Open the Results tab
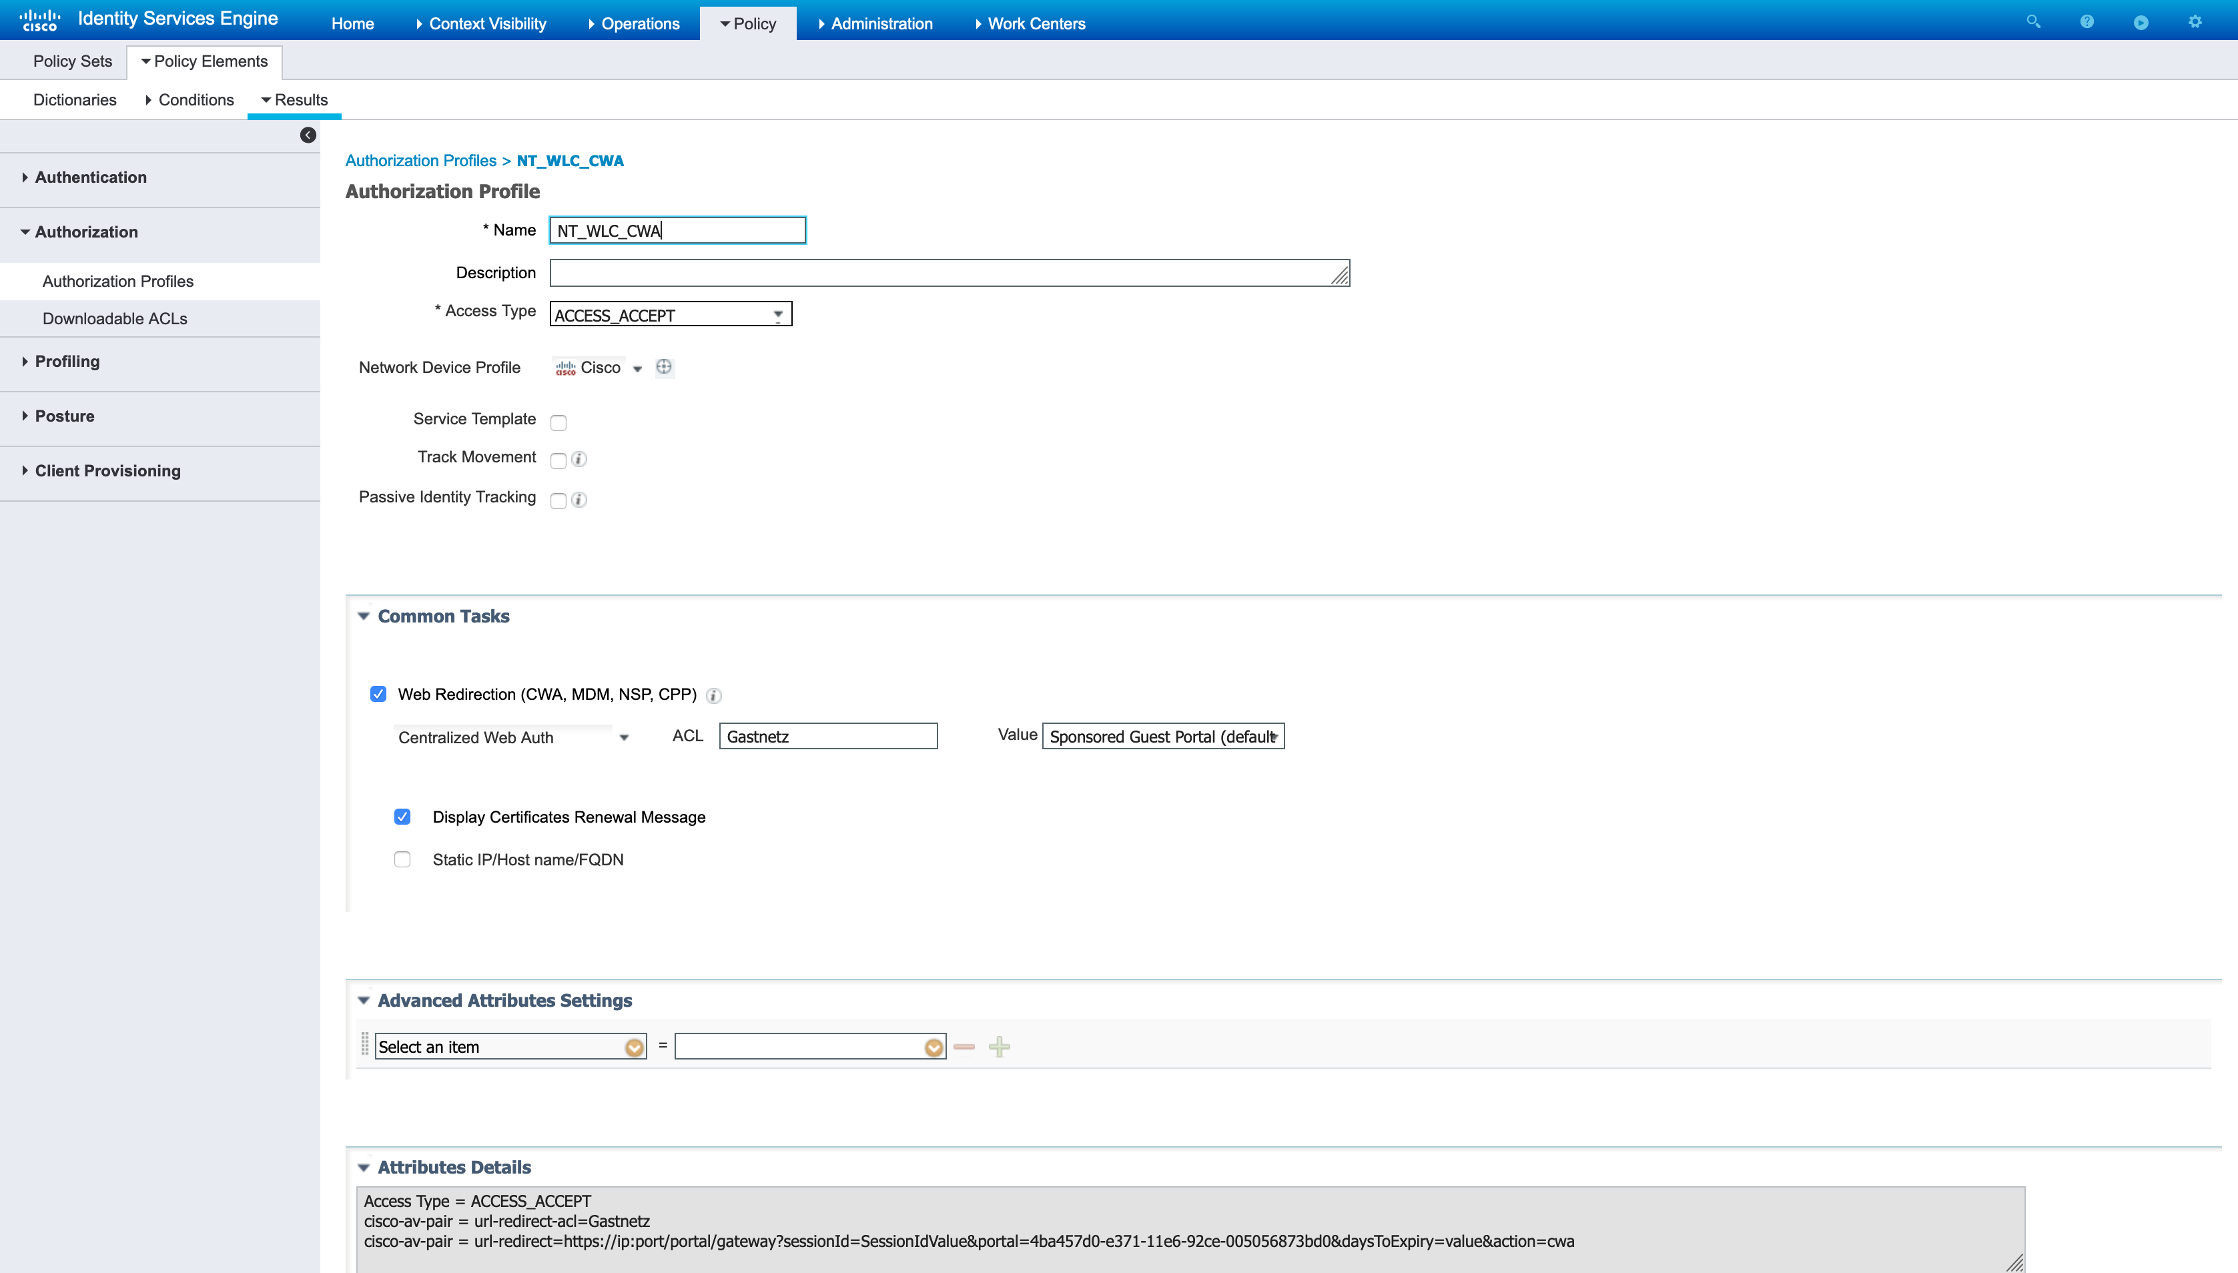The image size is (2238, 1273). click(x=295, y=99)
